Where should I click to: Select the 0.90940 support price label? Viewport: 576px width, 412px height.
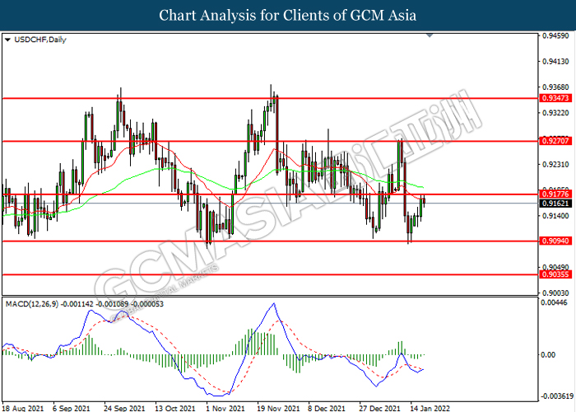(x=555, y=241)
